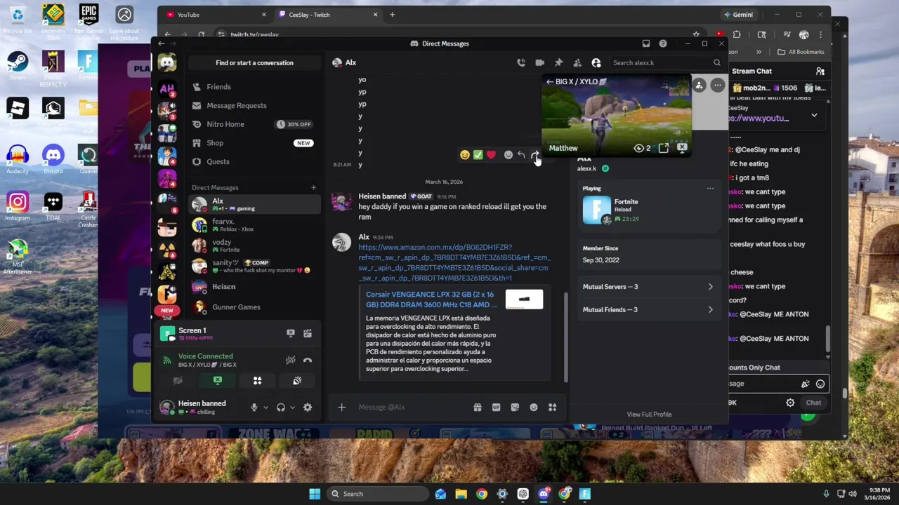
Task: Open emoji picker in message bar
Action: coord(534,407)
